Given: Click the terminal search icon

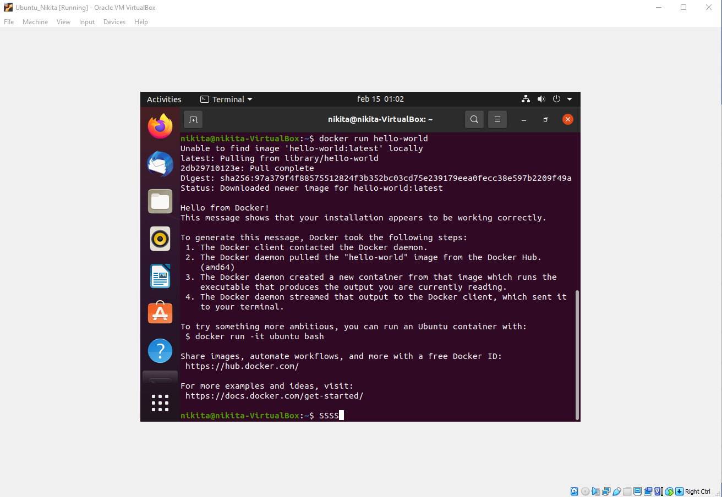Looking at the screenshot, I should (474, 119).
